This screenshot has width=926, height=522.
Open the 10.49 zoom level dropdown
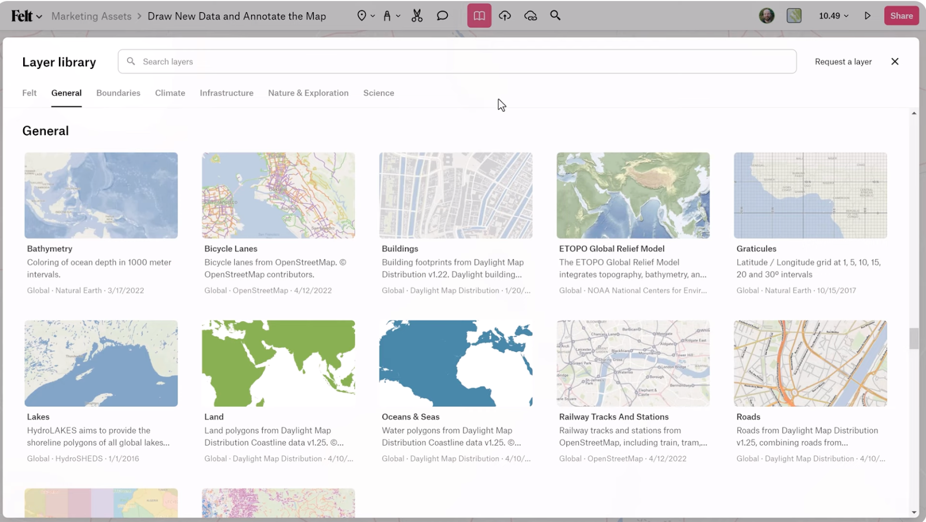(x=833, y=16)
